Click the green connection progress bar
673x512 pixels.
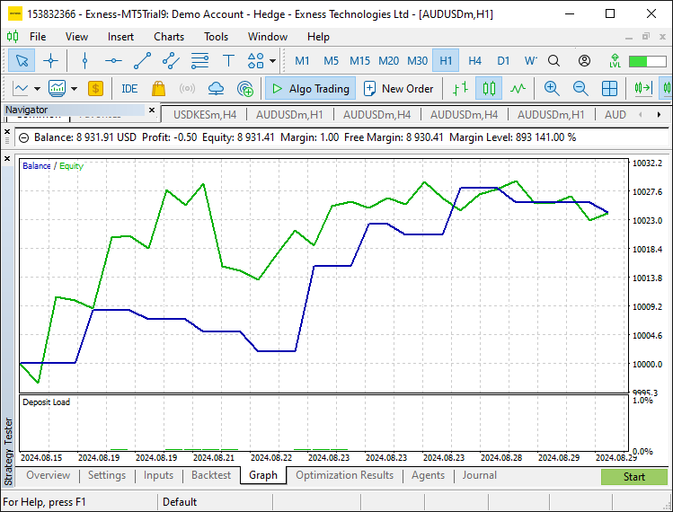(647, 61)
